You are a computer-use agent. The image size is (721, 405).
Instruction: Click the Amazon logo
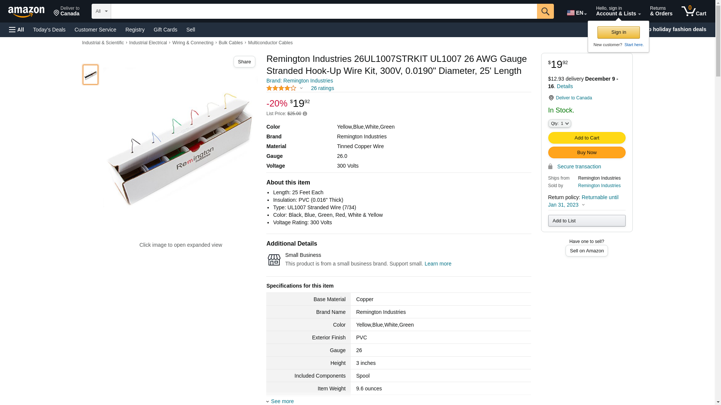click(x=26, y=12)
